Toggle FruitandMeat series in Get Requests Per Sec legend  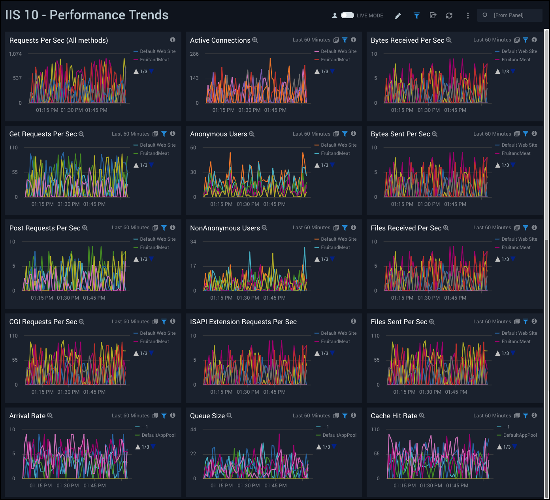click(151, 153)
